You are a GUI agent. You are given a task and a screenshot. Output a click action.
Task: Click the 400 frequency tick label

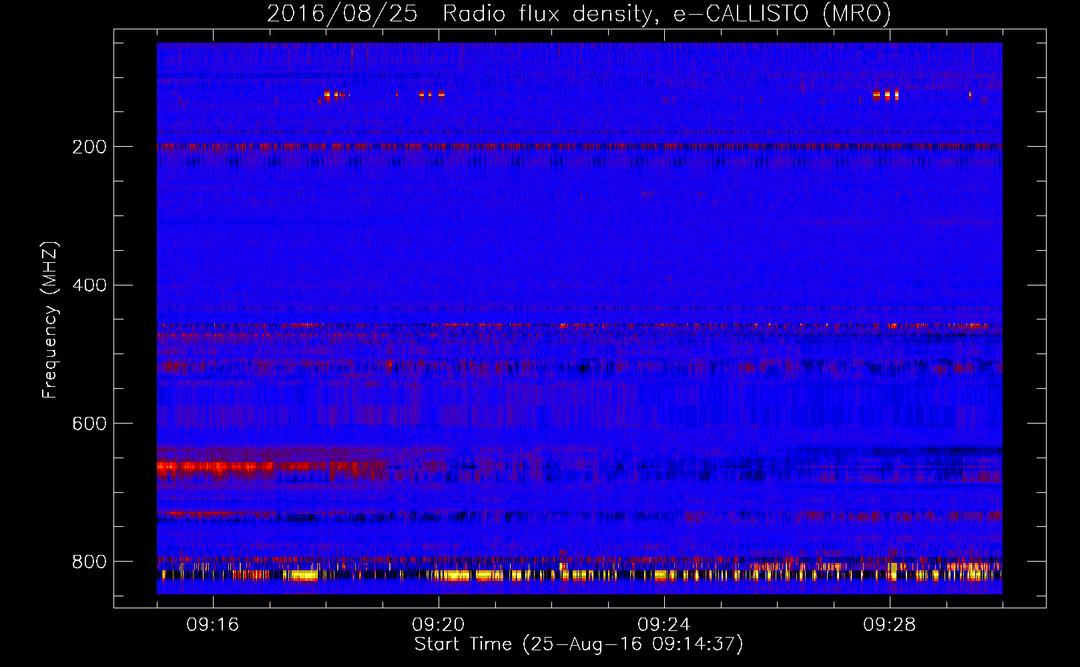point(89,285)
